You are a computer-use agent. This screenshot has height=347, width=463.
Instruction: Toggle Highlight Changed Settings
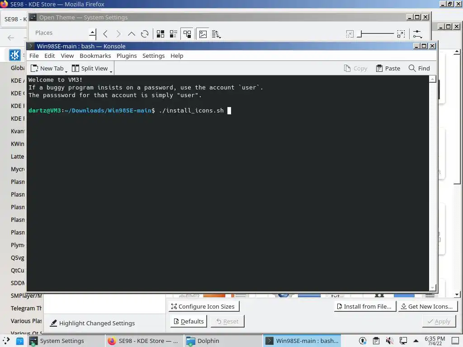click(x=92, y=323)
